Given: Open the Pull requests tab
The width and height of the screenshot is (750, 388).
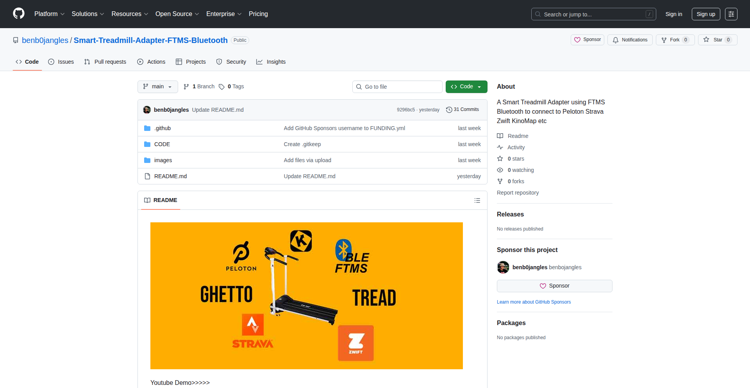Looking at the screenshot, I should pyautogui.click(x=105, y=62).
